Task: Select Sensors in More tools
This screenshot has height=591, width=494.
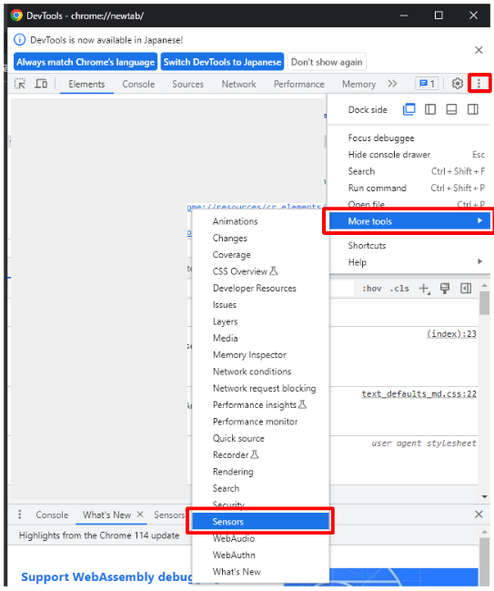Action: point(260,522)
